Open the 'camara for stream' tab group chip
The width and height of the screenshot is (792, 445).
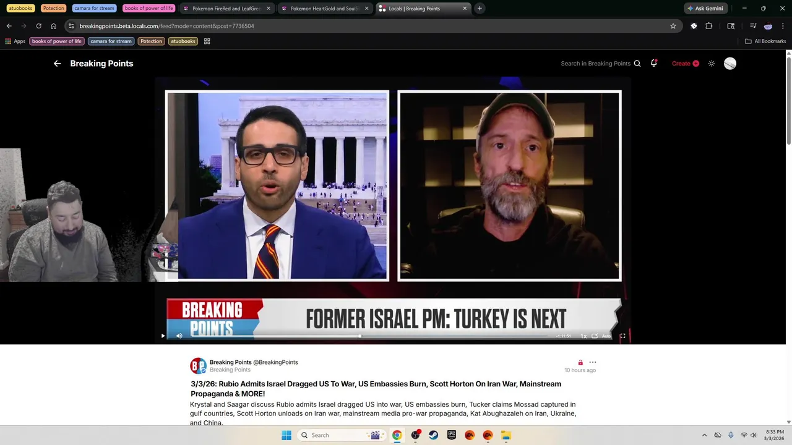94,8
